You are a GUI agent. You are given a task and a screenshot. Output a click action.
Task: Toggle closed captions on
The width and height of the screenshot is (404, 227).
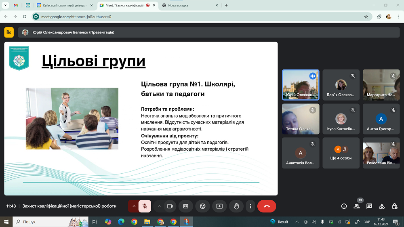pos(186,206)
